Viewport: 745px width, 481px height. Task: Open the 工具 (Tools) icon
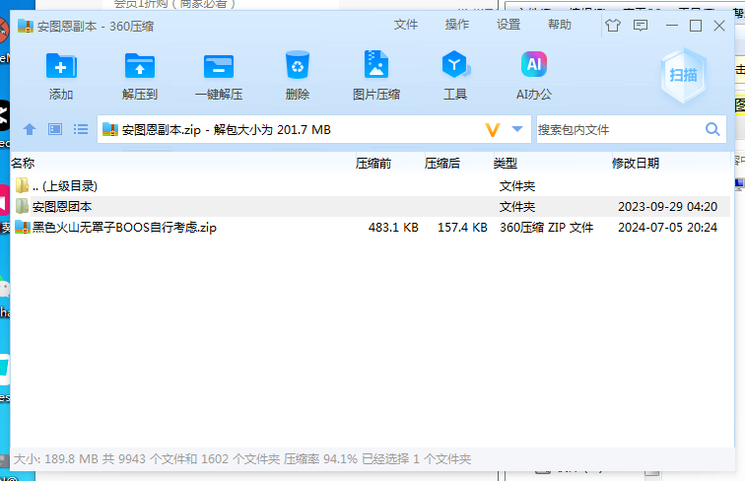[455, 65]
